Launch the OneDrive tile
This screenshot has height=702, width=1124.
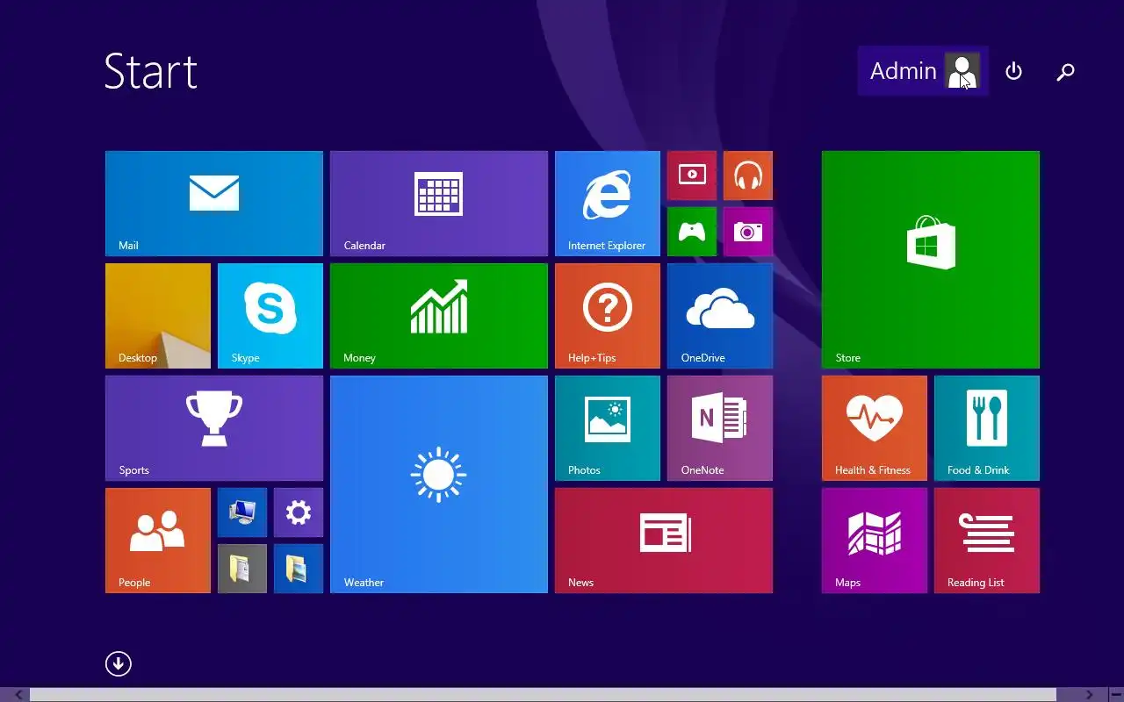(x=720, y=316)
